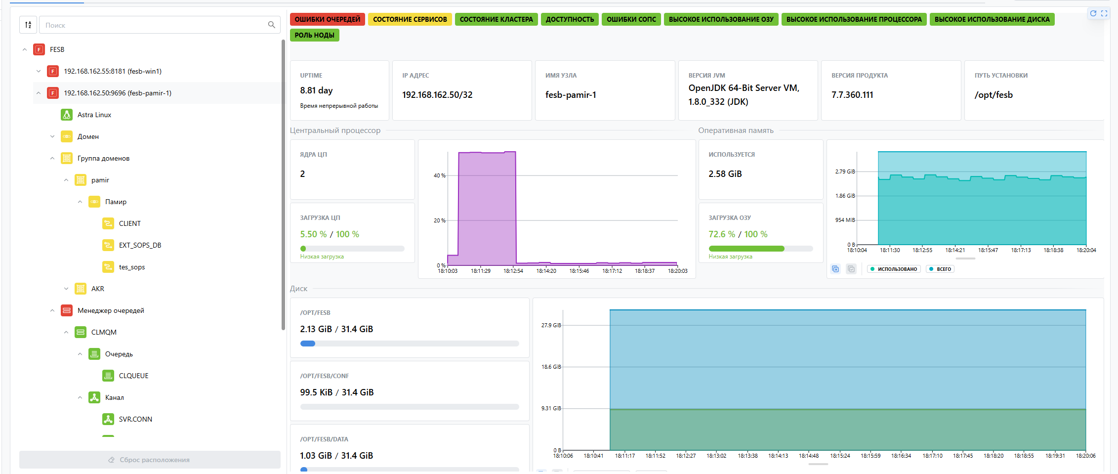1118x474 pixels.
Task: Click the РОЛЬ НОДЫ status badge
Action: coord(314,35)
